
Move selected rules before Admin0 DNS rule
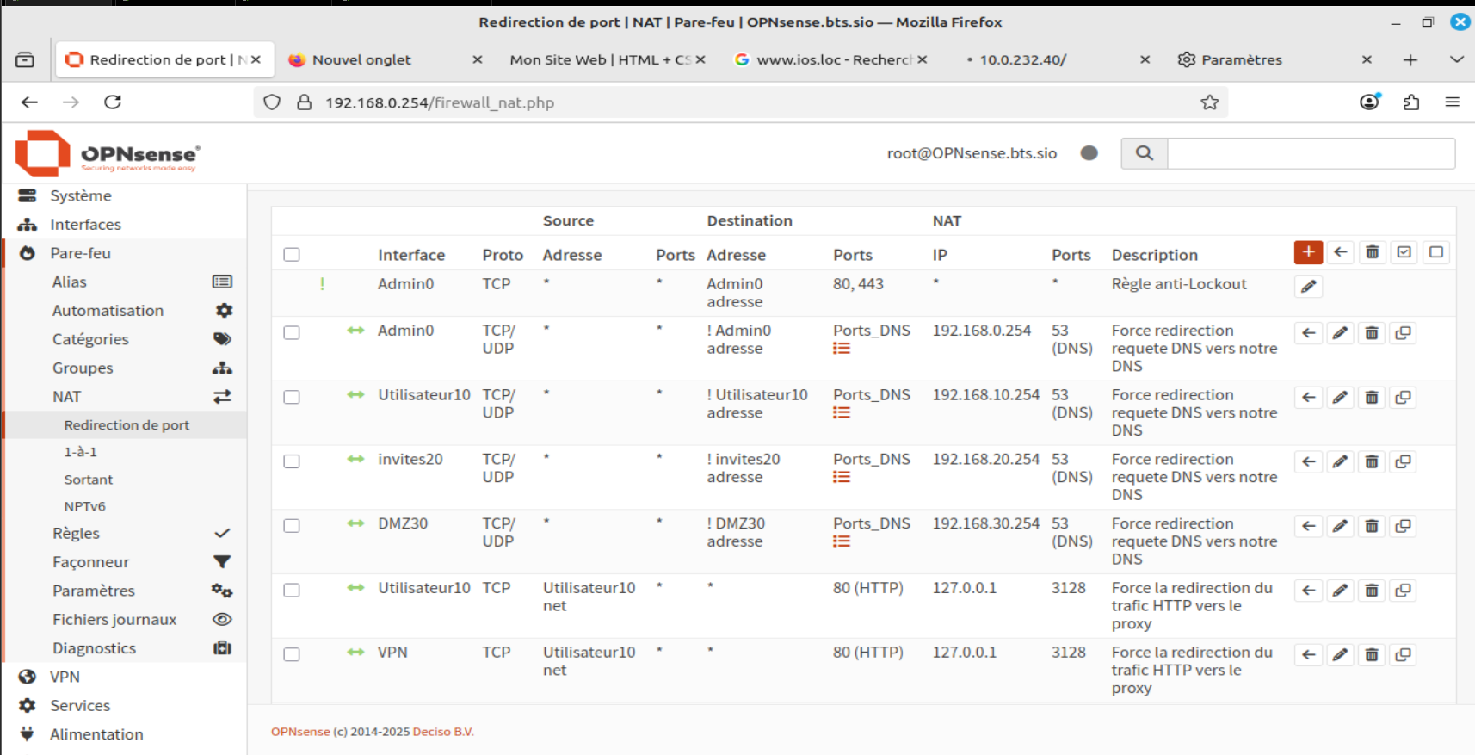(x=1308, y=333)
